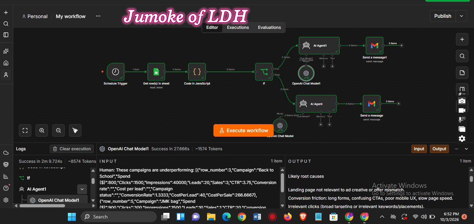Open the templates cube icon
The width and height of the screenshot is (474, 224).
point(6,164)
